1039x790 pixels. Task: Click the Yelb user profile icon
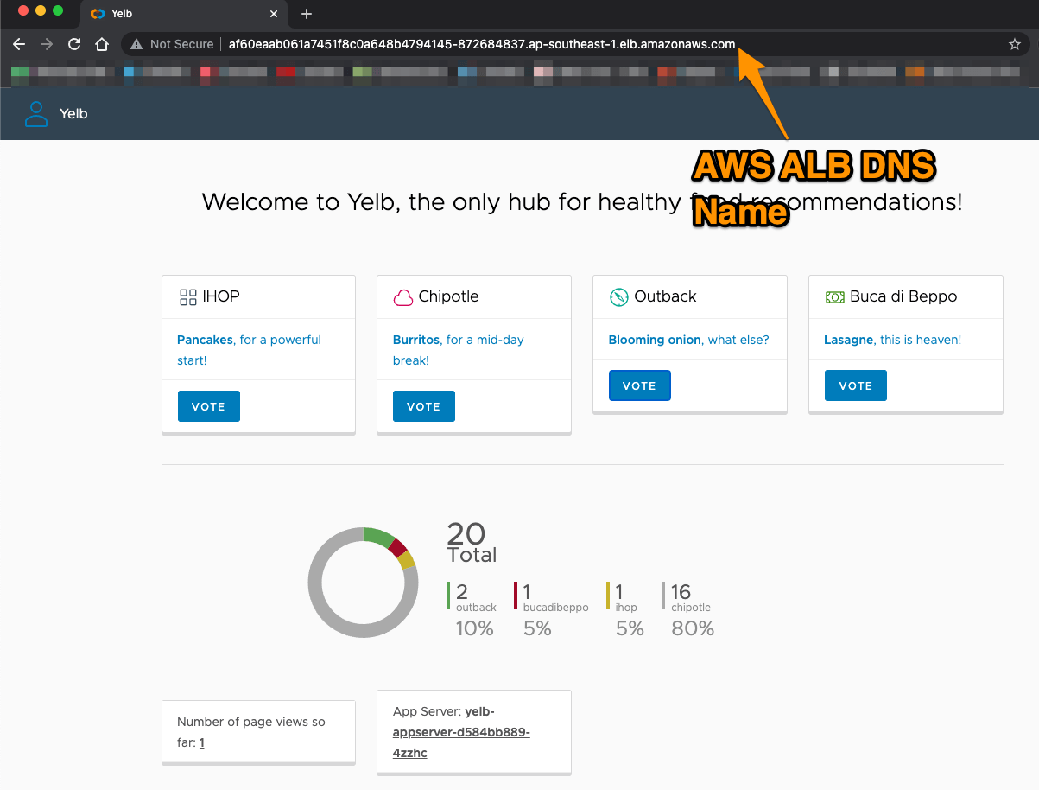tap(36, 114)
